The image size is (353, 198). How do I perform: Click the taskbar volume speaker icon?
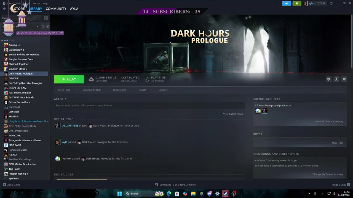(334, 194)
